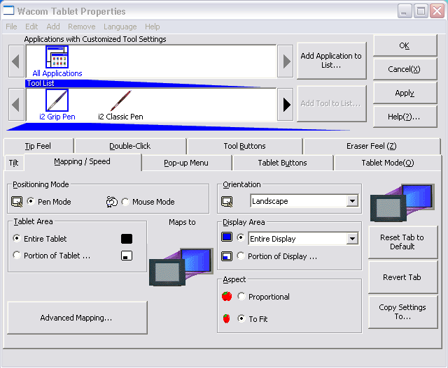Click the Cancel button
The width and height of the screenshot is (448, 368).
pos(405,69)
